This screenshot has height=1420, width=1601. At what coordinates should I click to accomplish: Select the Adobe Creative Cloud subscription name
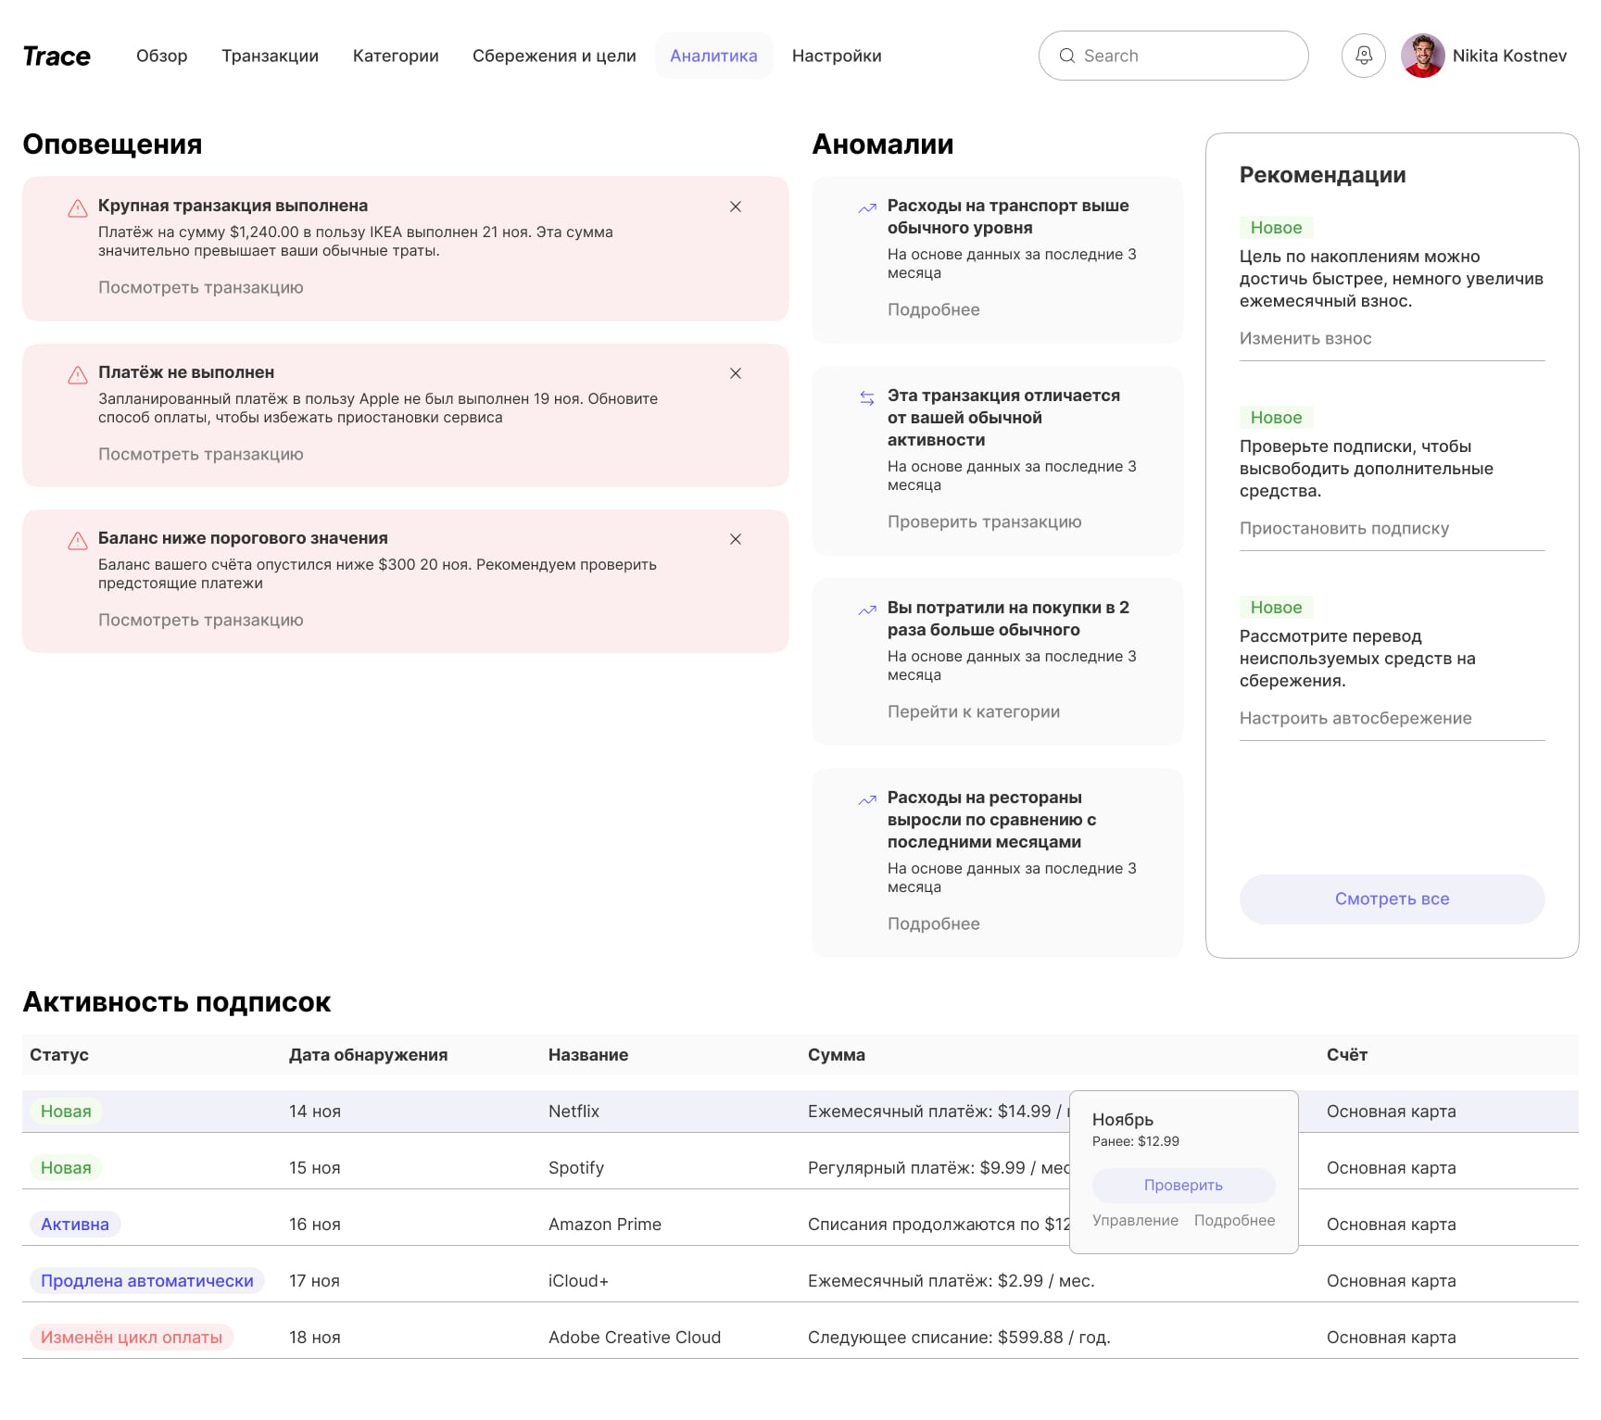click(x=635, y=1338)
